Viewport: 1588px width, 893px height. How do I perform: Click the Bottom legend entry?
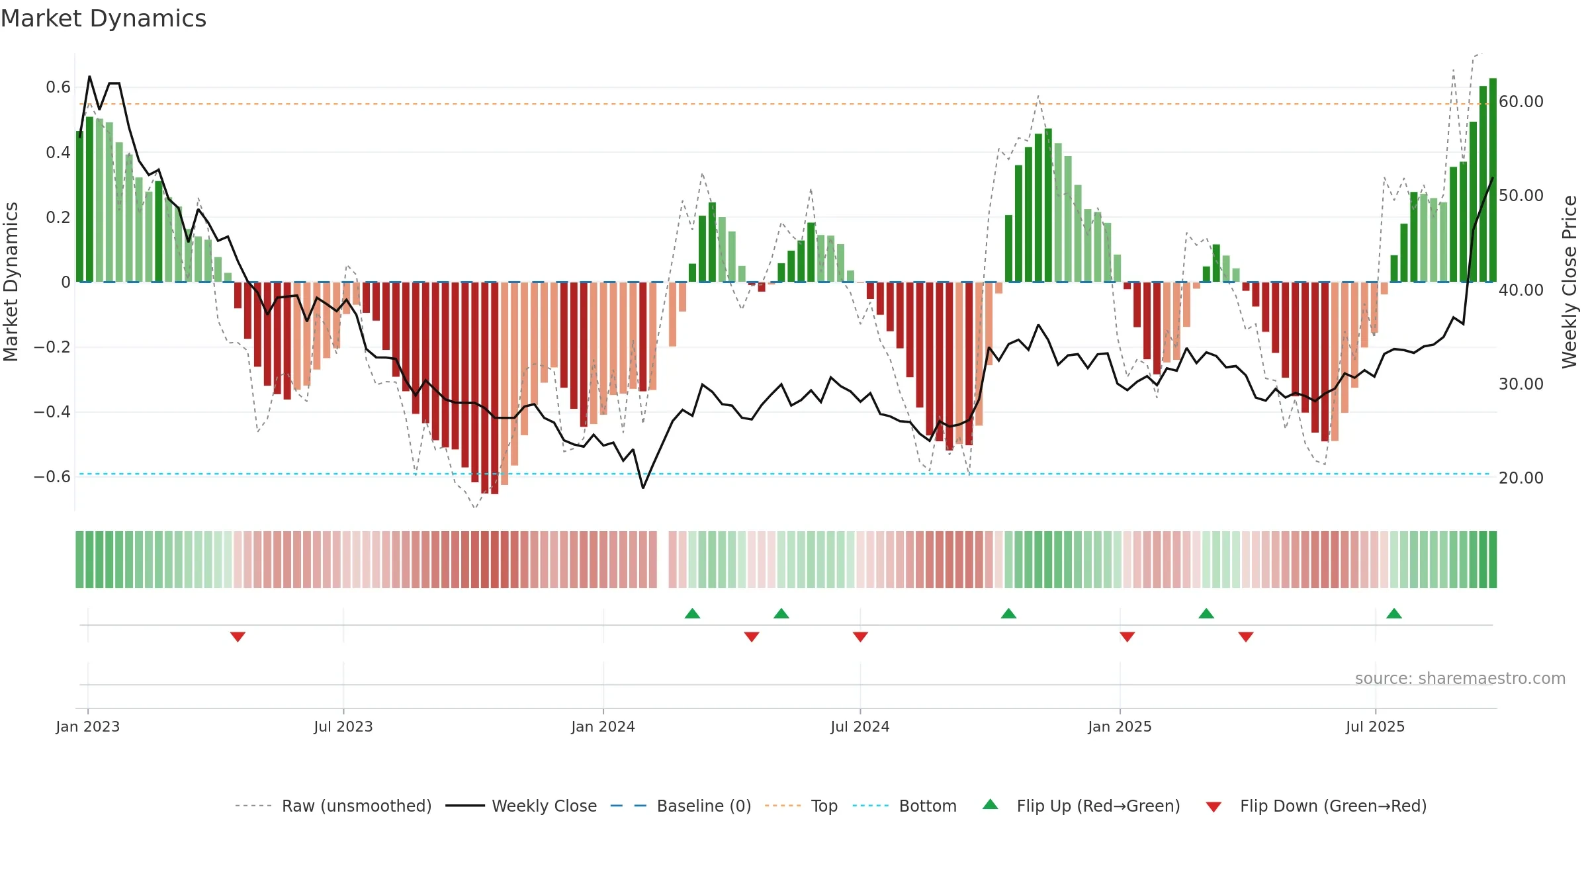click(904, 806)
